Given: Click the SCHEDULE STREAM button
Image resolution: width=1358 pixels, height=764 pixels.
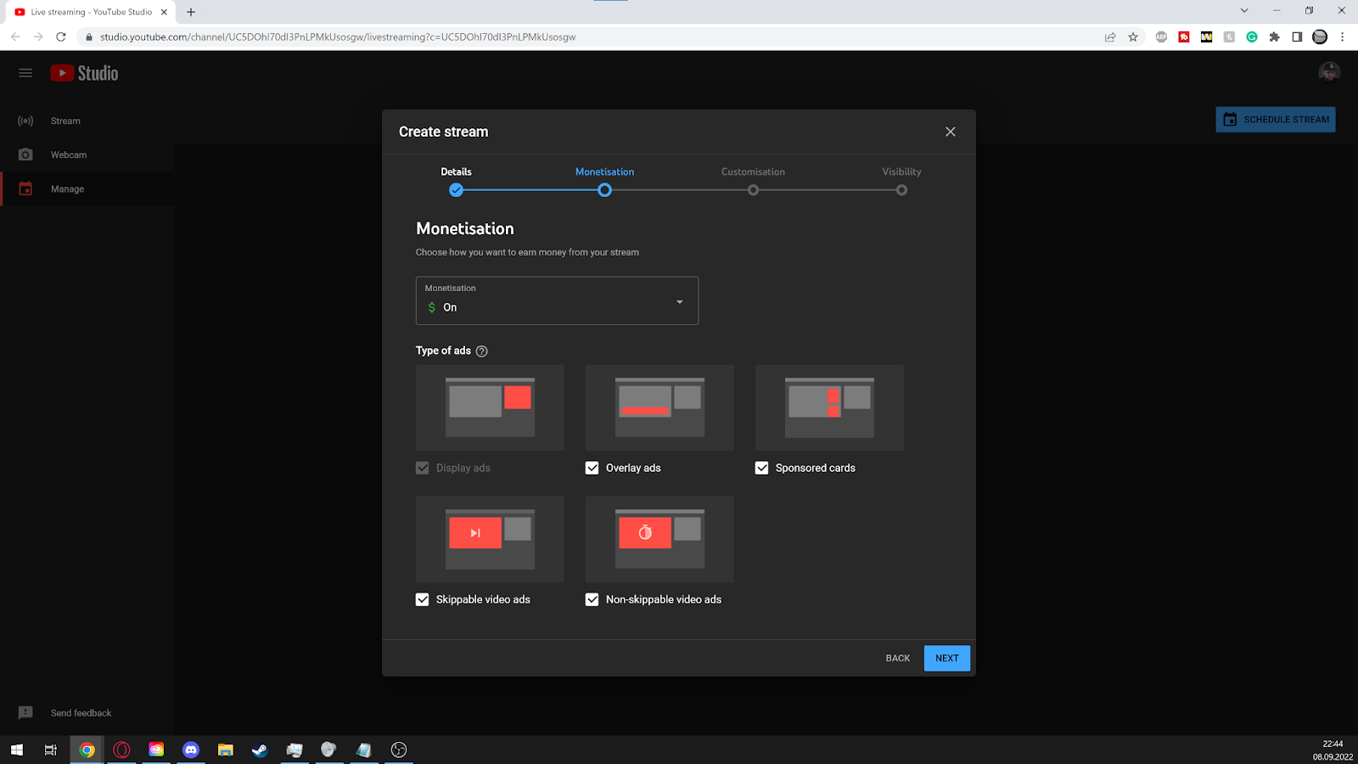Looking at the screenshot, I should point(1276,120).
